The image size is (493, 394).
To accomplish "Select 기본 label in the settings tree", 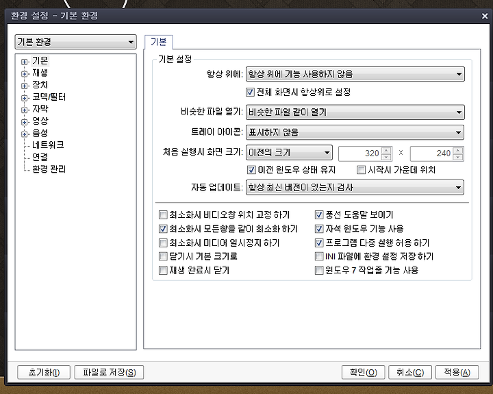I will [x=40, y=60].
